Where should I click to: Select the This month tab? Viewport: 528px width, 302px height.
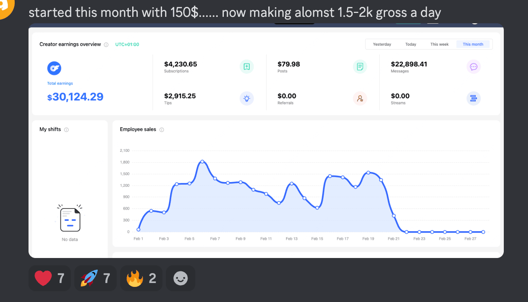[x=473, y=44]
